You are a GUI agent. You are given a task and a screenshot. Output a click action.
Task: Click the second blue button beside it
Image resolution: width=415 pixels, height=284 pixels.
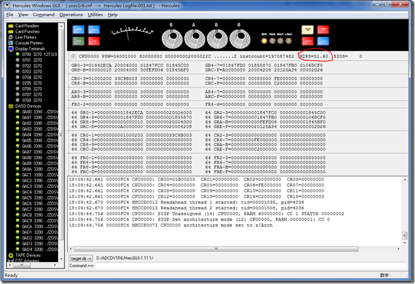93,30
